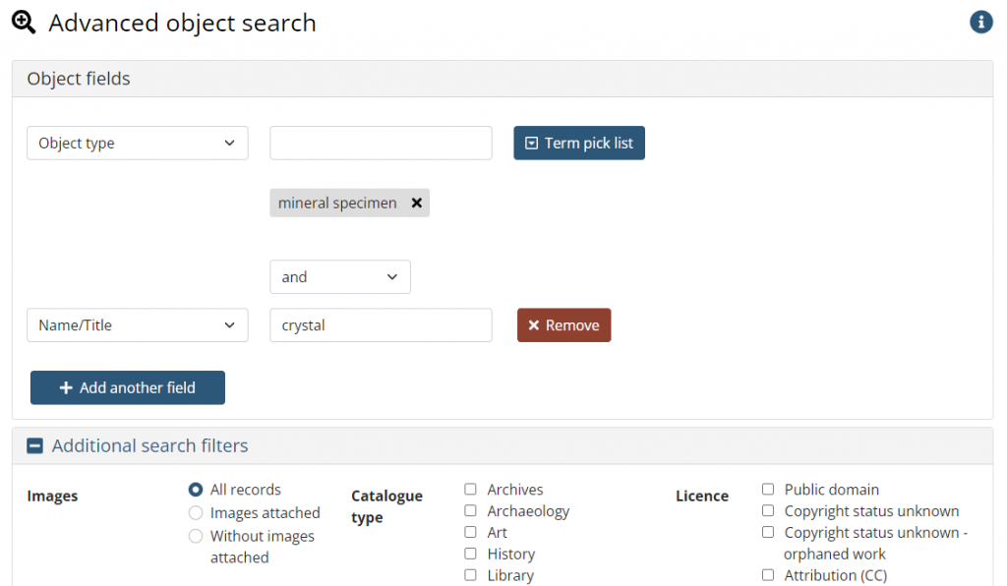Collapse Additional search filters minus icon
This screenshot has height=586, width=1007.
click(x=34, y=445)
